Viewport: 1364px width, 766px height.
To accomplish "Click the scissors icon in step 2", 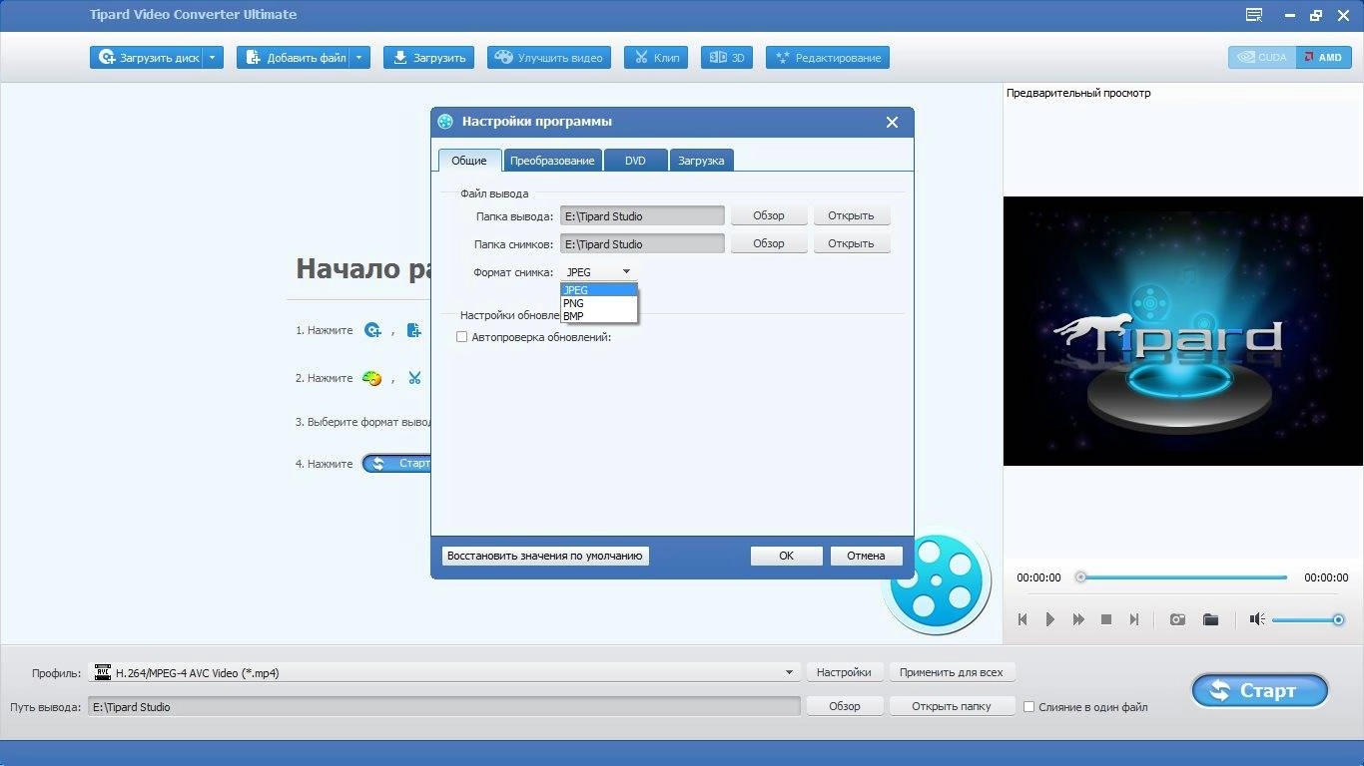I will pos(414,378).
